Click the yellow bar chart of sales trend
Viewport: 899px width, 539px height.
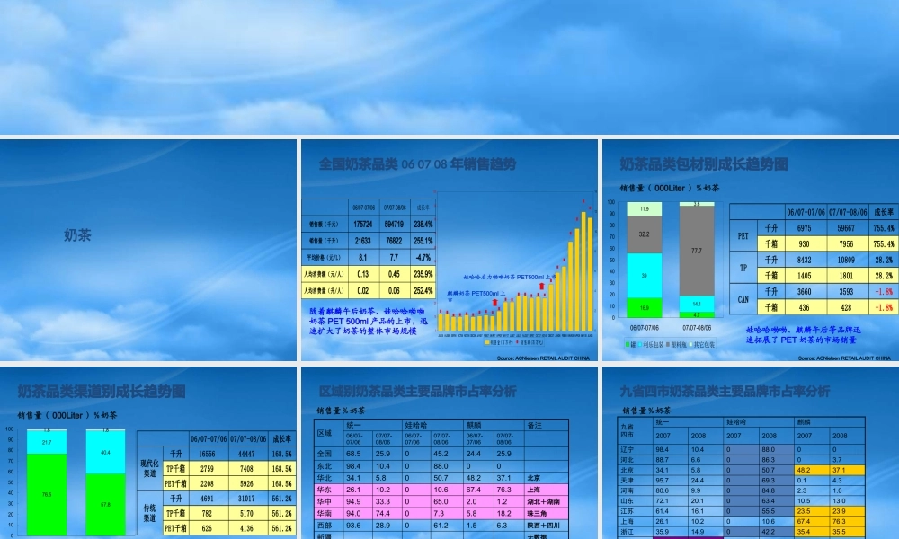point(516,266)
